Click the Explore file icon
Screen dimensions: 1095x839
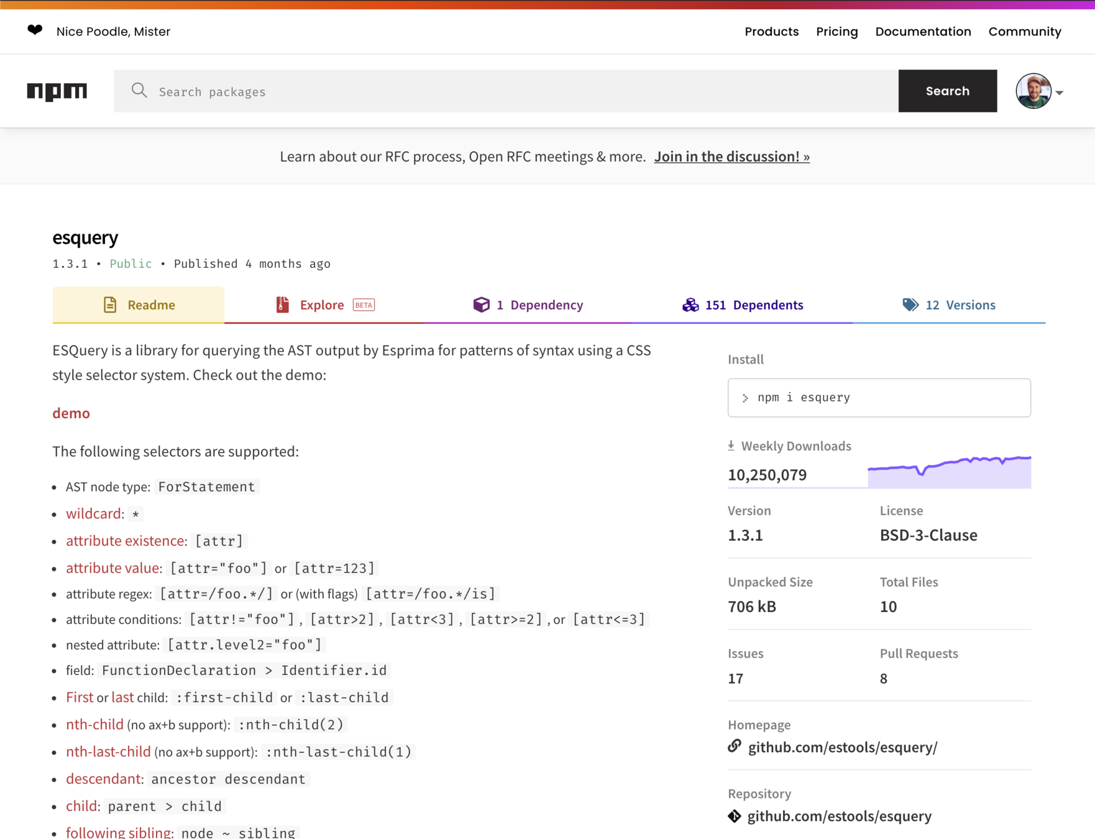pos(282,305)
